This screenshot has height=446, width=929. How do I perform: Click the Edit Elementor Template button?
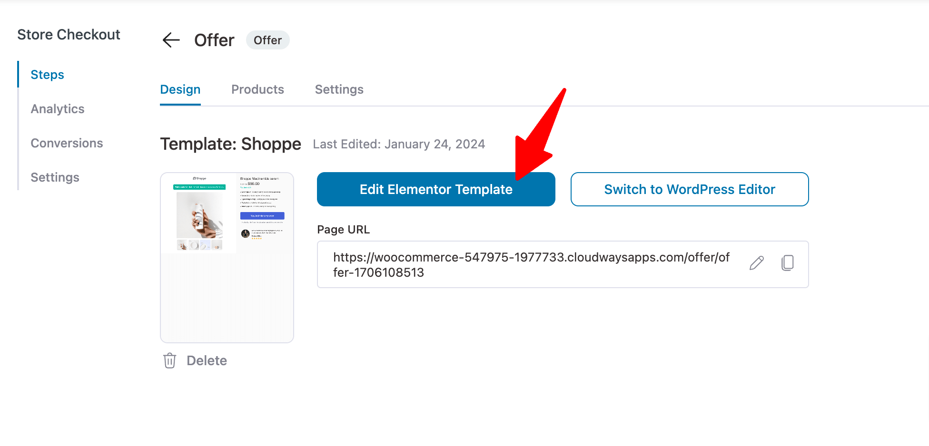pyautogui.click(x=436, y=189)
